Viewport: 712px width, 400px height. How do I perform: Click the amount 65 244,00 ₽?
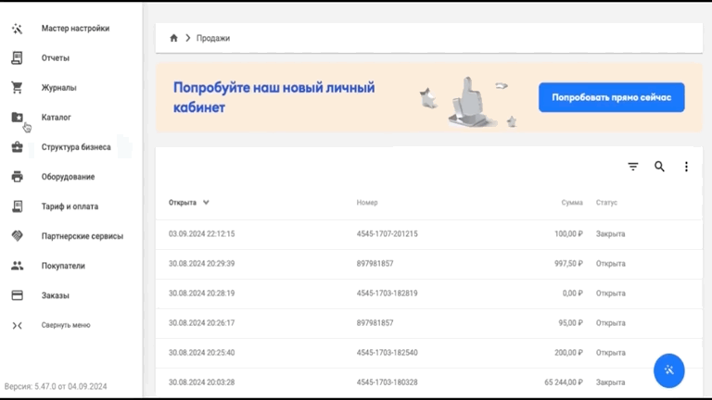(564, 382)
